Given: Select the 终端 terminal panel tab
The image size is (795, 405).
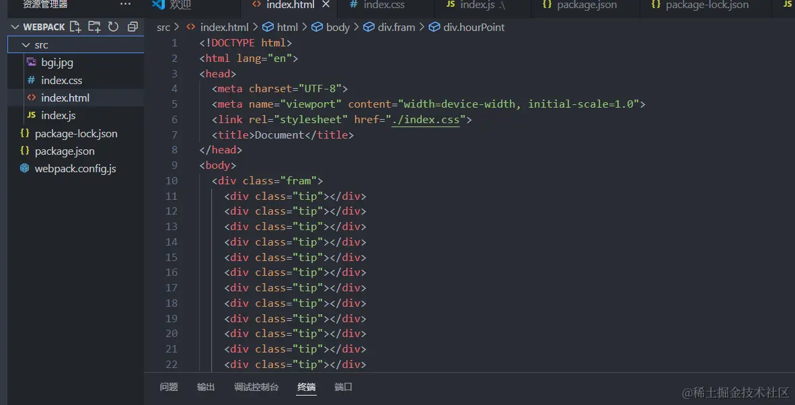Looking at the screenshot, I should click(x=307, y=388).
